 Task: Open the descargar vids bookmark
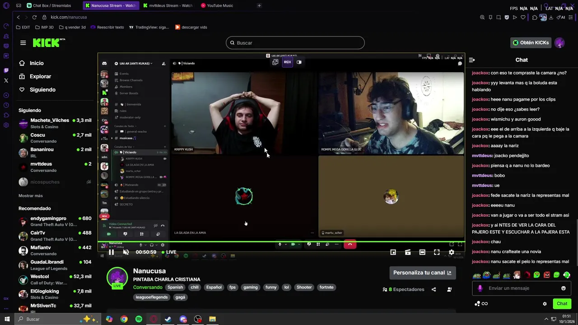(x=191, y=27)
